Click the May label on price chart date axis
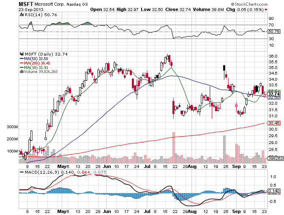 (62, 166)
